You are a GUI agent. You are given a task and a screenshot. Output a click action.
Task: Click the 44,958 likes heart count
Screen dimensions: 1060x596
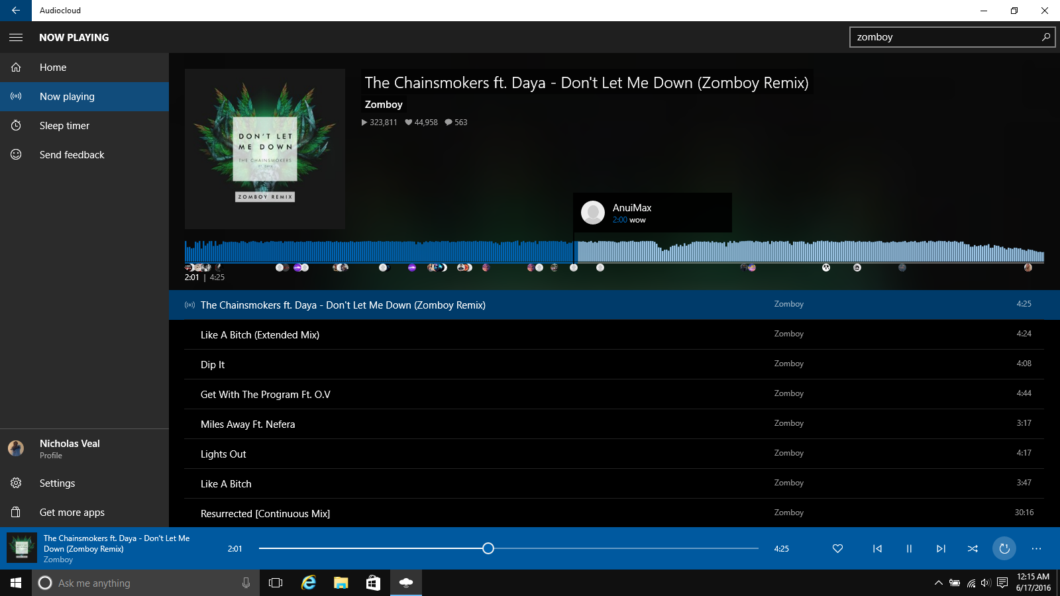click(421, 123)
